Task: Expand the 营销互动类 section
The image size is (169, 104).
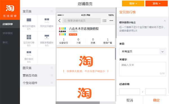Action: pyautogui.click(x=52, y=75)
